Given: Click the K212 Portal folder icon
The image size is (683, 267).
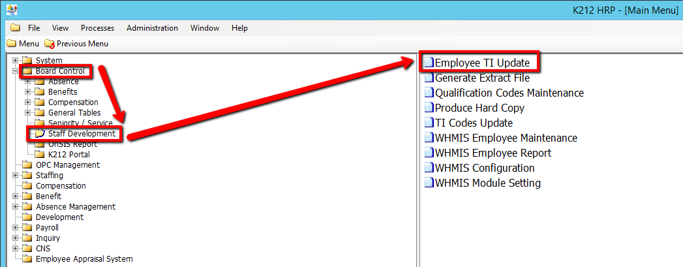Looking at the screenshot, I should [39, 155].
